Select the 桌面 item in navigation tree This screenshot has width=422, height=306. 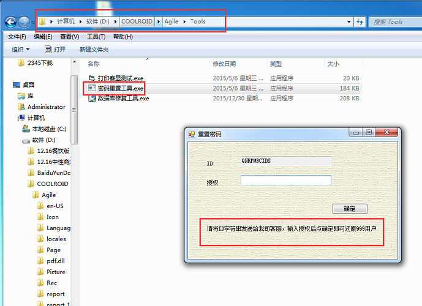tap(24, 85)
